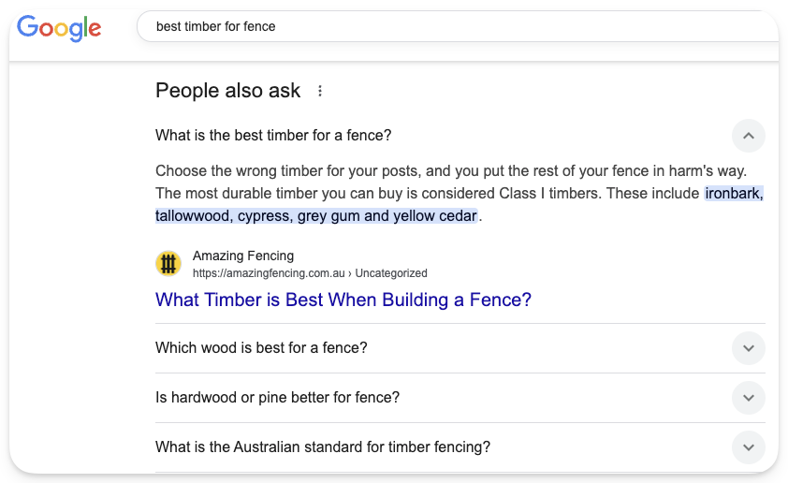Click the Google logo
788x483 pixels.
pos(59,27)
